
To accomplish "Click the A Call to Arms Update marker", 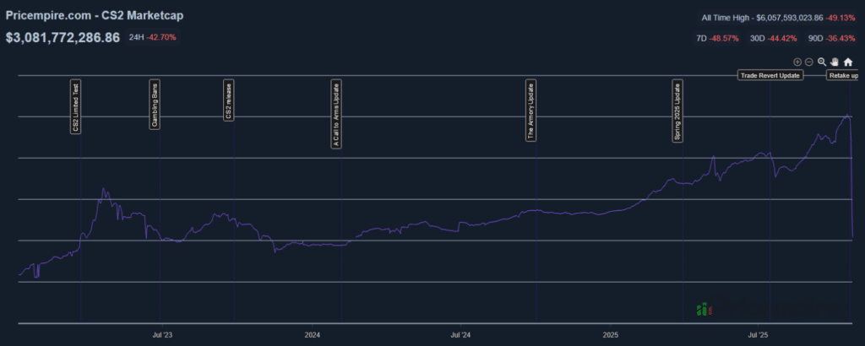I will pyautogui.click(x=336, y=115).
